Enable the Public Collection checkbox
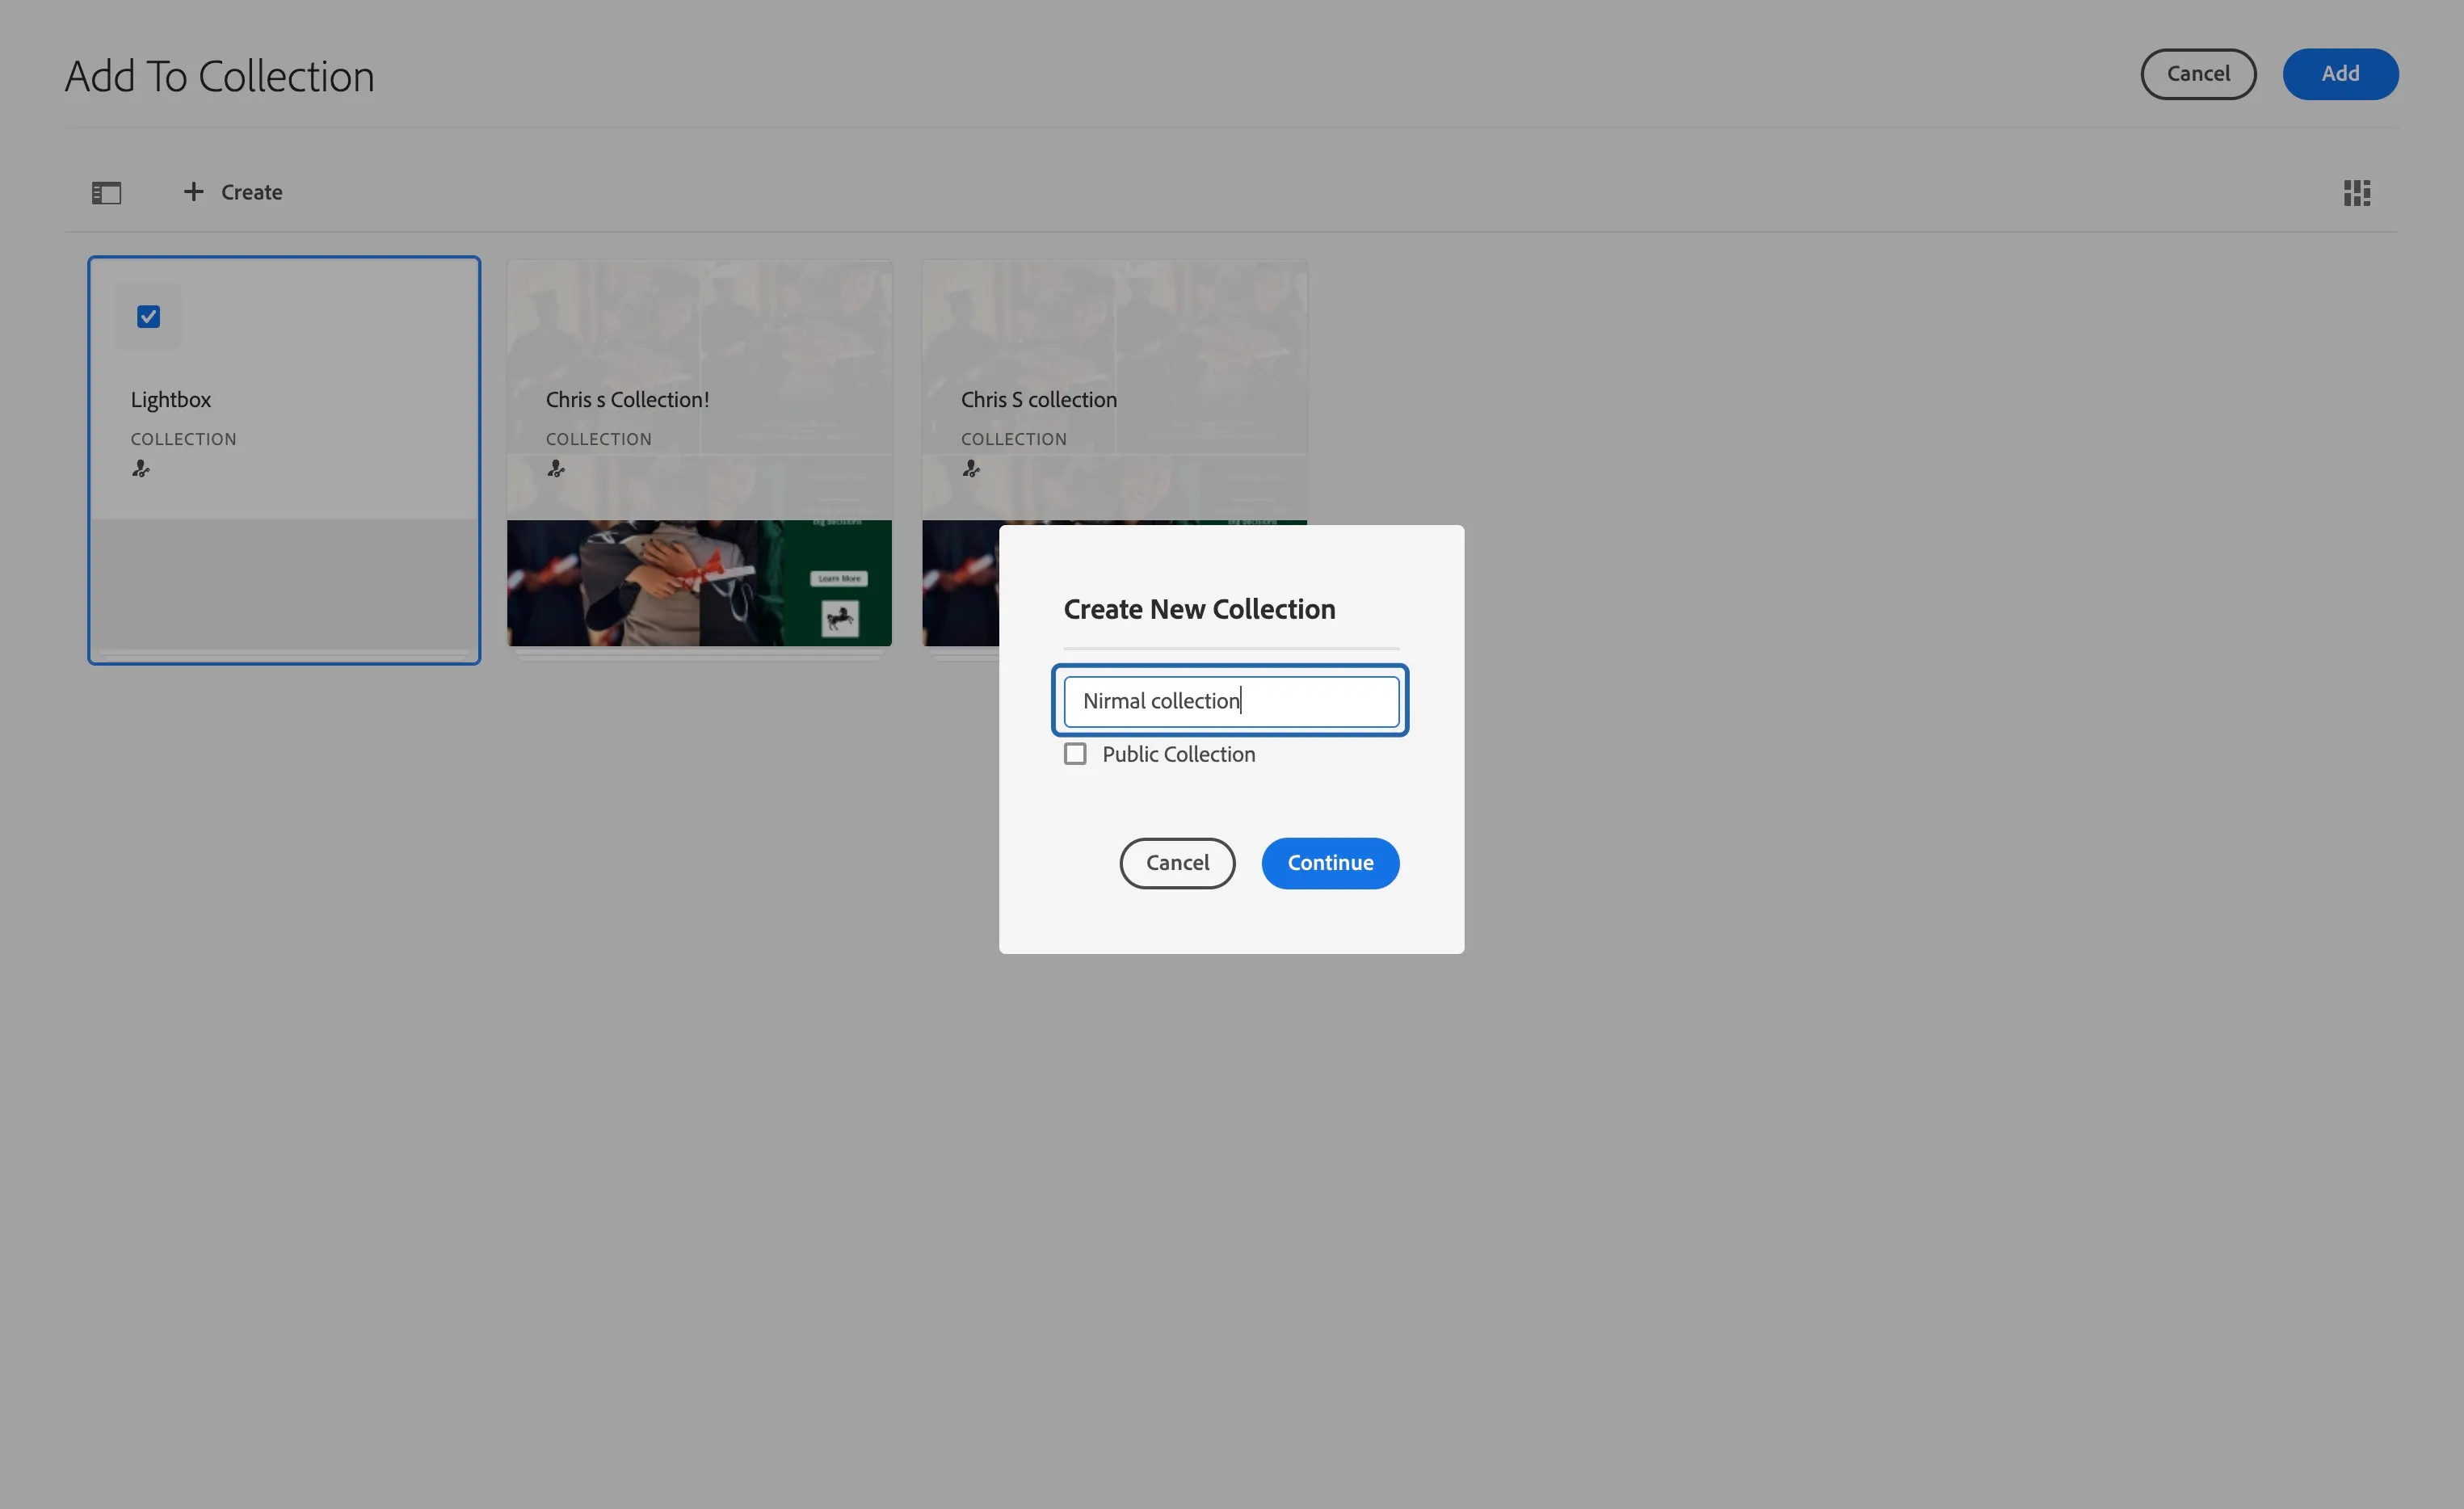Viewport: 2464px width, 1509px height. (x=1075, y=754)
